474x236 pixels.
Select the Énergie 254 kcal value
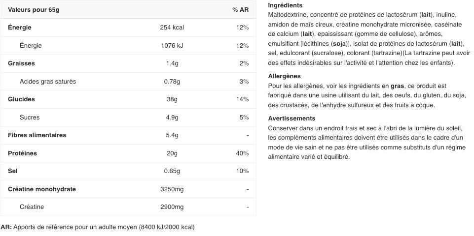(172, 28)
